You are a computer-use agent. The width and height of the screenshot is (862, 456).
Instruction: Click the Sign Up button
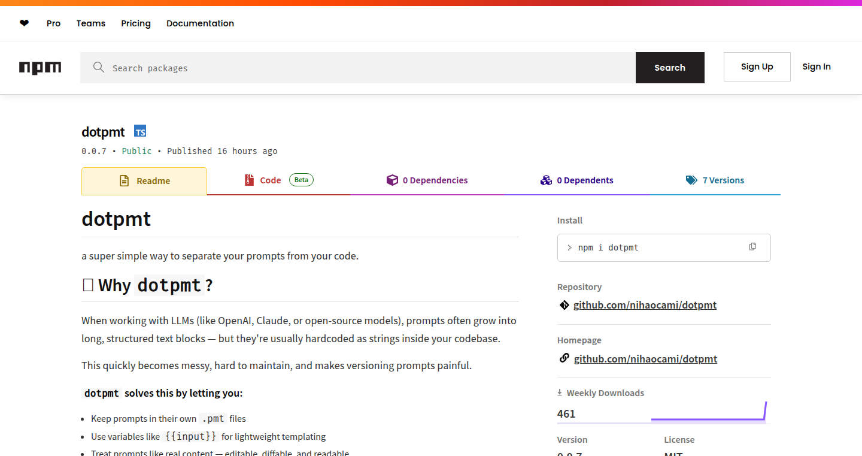(757, 67)
